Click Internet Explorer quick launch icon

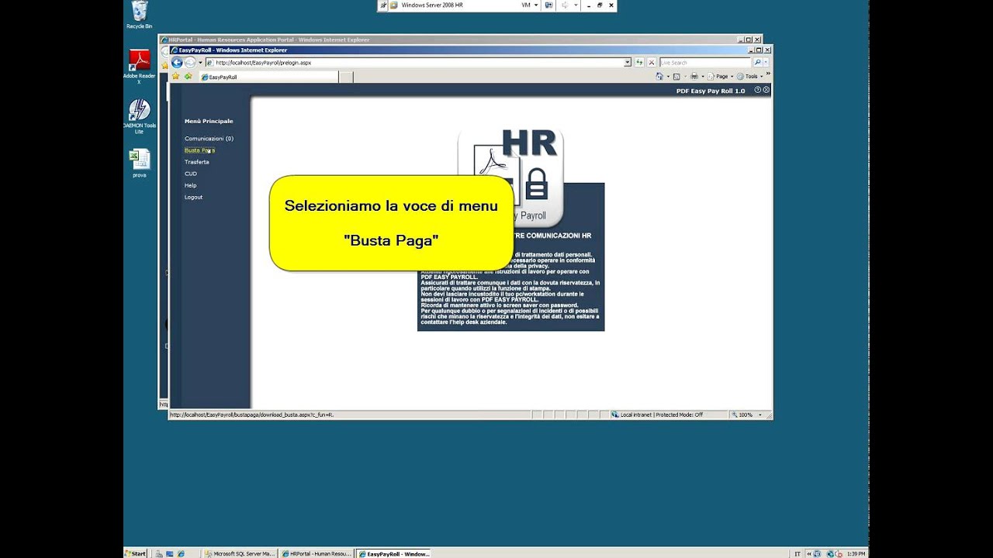(x=181, y=553)
